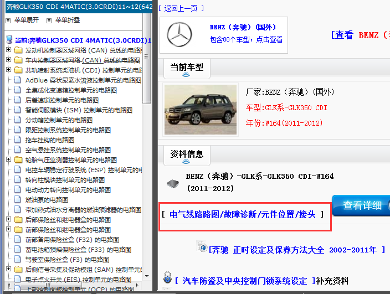The image size is (390, 294).
Task: Click the 菜单折叠 label
Action: 68,20
